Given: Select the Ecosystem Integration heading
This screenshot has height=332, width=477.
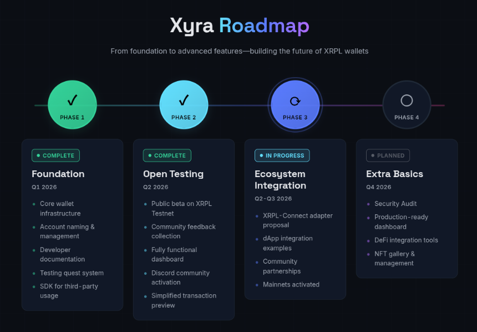Looking at the screenshot, I should click(x=280, y=179).
